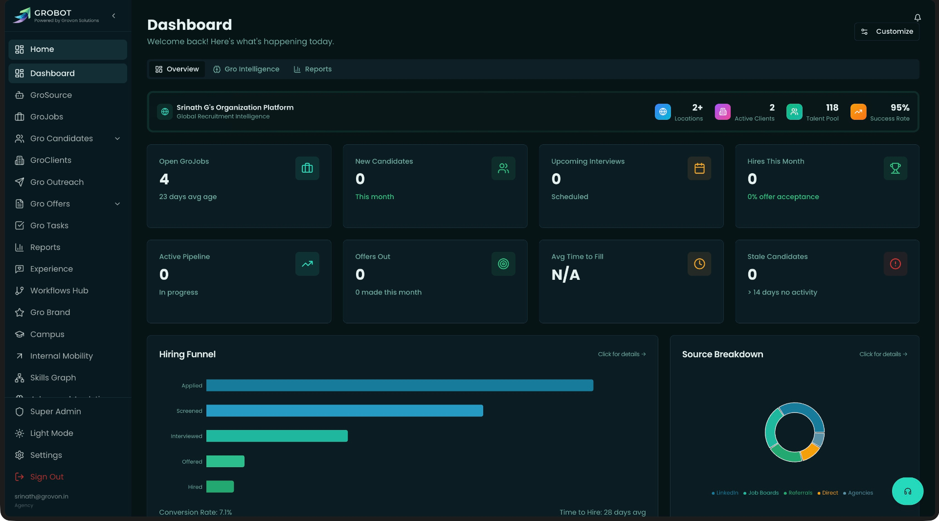939x521 pixels.
Task: Toggle Light Mode in sidebar
Action: click(x=67, y=433)
